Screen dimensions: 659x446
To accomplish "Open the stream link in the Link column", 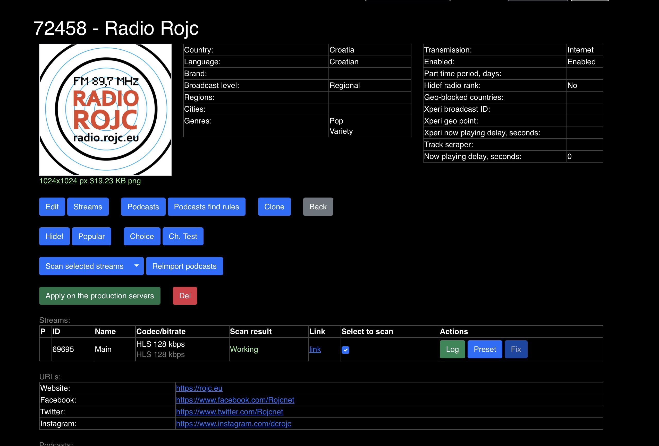I will click(315, 350).
